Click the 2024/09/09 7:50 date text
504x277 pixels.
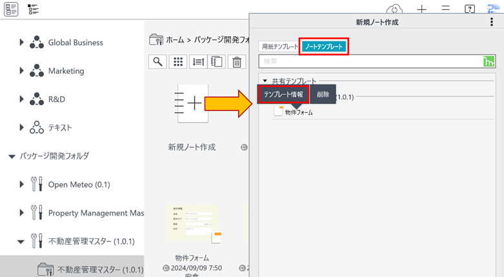pyautogui.click(x=196, y=268)
